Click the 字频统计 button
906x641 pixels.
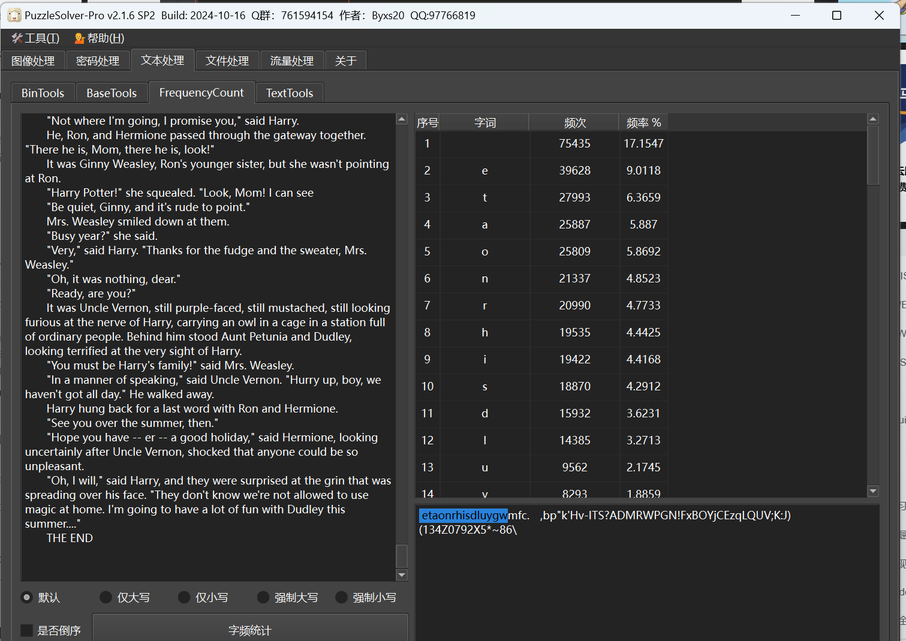(250, 630)
